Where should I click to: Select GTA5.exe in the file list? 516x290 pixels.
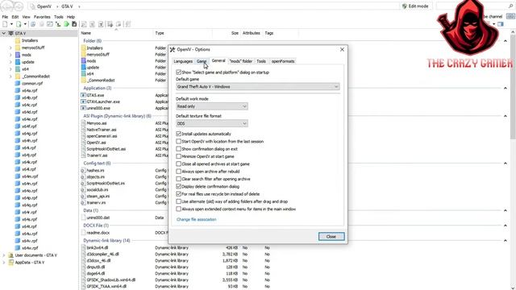(x=95, y=95)
